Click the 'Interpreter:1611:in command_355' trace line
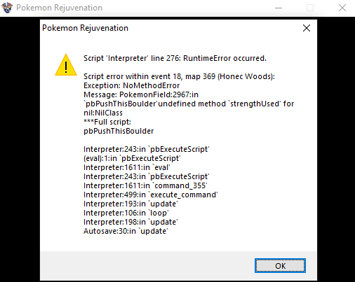Screen dimensions: 355x282 coord(145,185)
